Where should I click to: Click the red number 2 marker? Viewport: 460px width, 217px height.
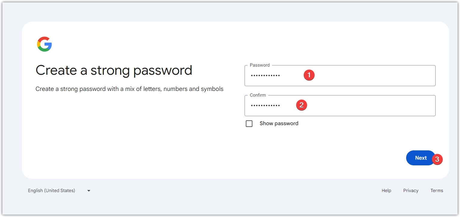click(301, 105)
